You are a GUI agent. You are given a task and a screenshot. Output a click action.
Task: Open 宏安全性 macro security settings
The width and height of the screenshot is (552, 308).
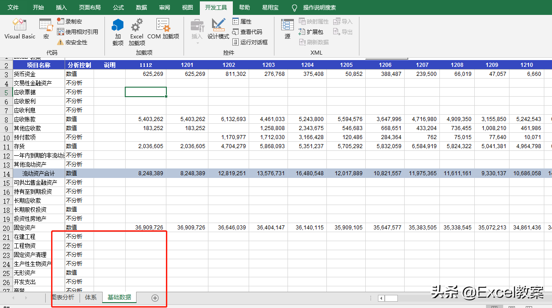point(72,42)
